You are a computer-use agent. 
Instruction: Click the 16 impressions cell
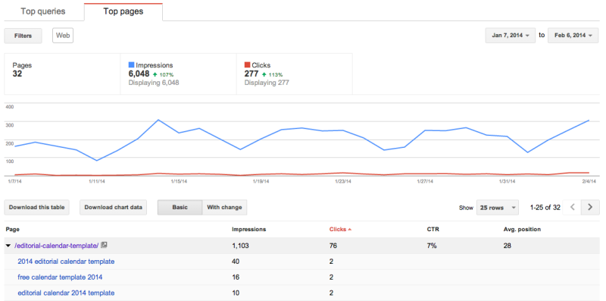pyautogui.click(x=236, y=277)
